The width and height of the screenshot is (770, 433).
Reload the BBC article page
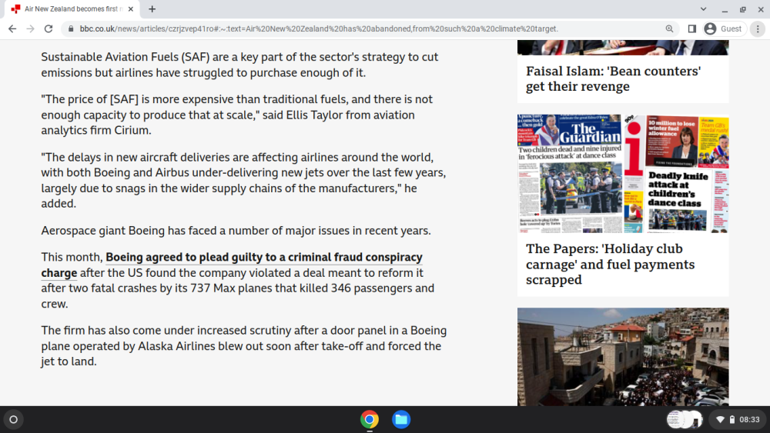coord(48,29)
